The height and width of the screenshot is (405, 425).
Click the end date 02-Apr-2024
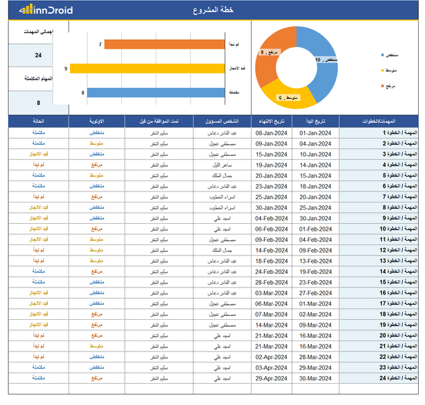click(271, 357)
